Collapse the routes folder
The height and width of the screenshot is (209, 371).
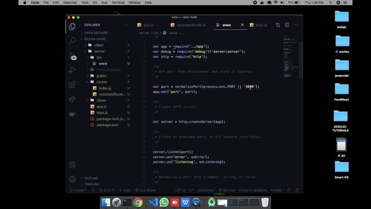(102, 82)
